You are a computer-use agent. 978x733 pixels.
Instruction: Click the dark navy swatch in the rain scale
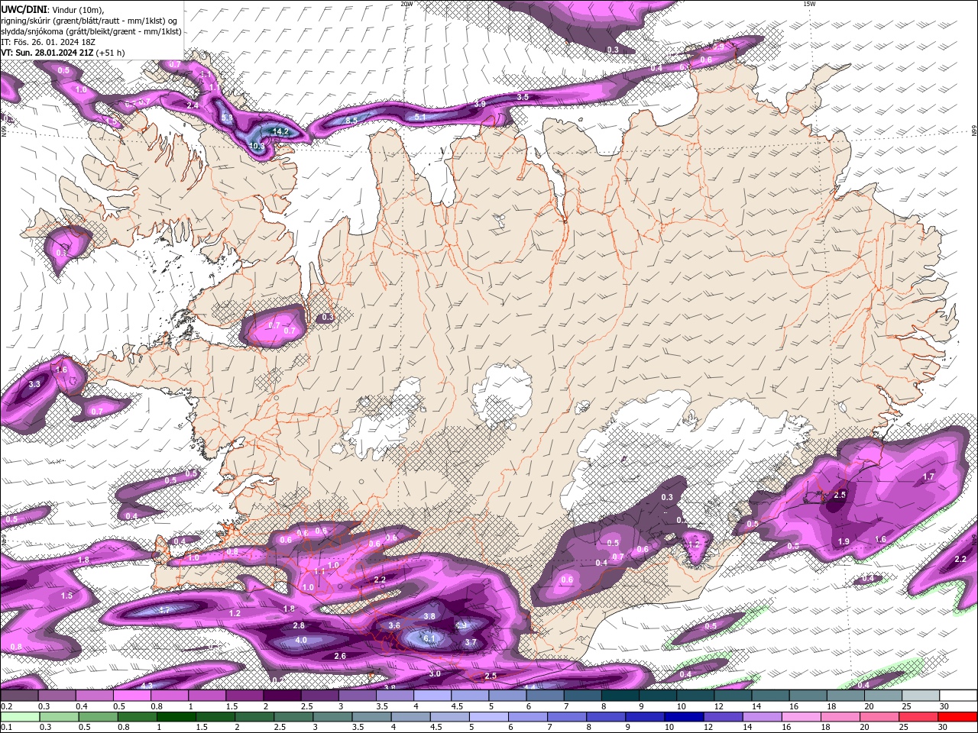[x=683, y=717]
